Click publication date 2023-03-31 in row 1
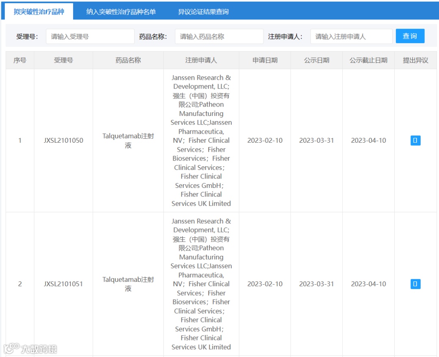Screen dimensions: 439x357 click(x=317, y=140)
